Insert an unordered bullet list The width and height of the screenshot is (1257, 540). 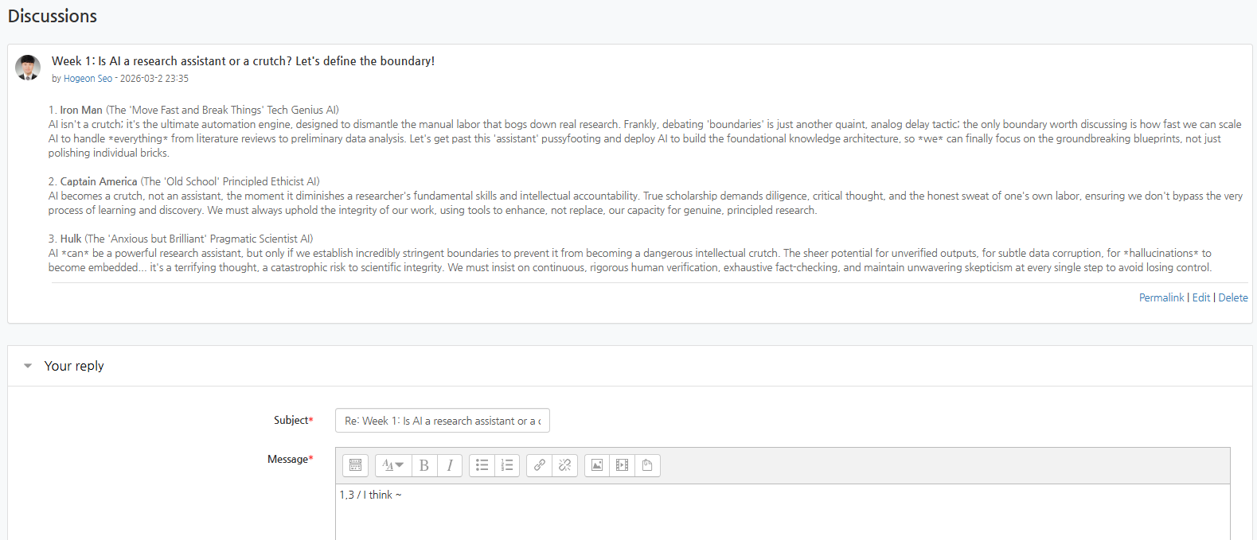pos(482,465)
